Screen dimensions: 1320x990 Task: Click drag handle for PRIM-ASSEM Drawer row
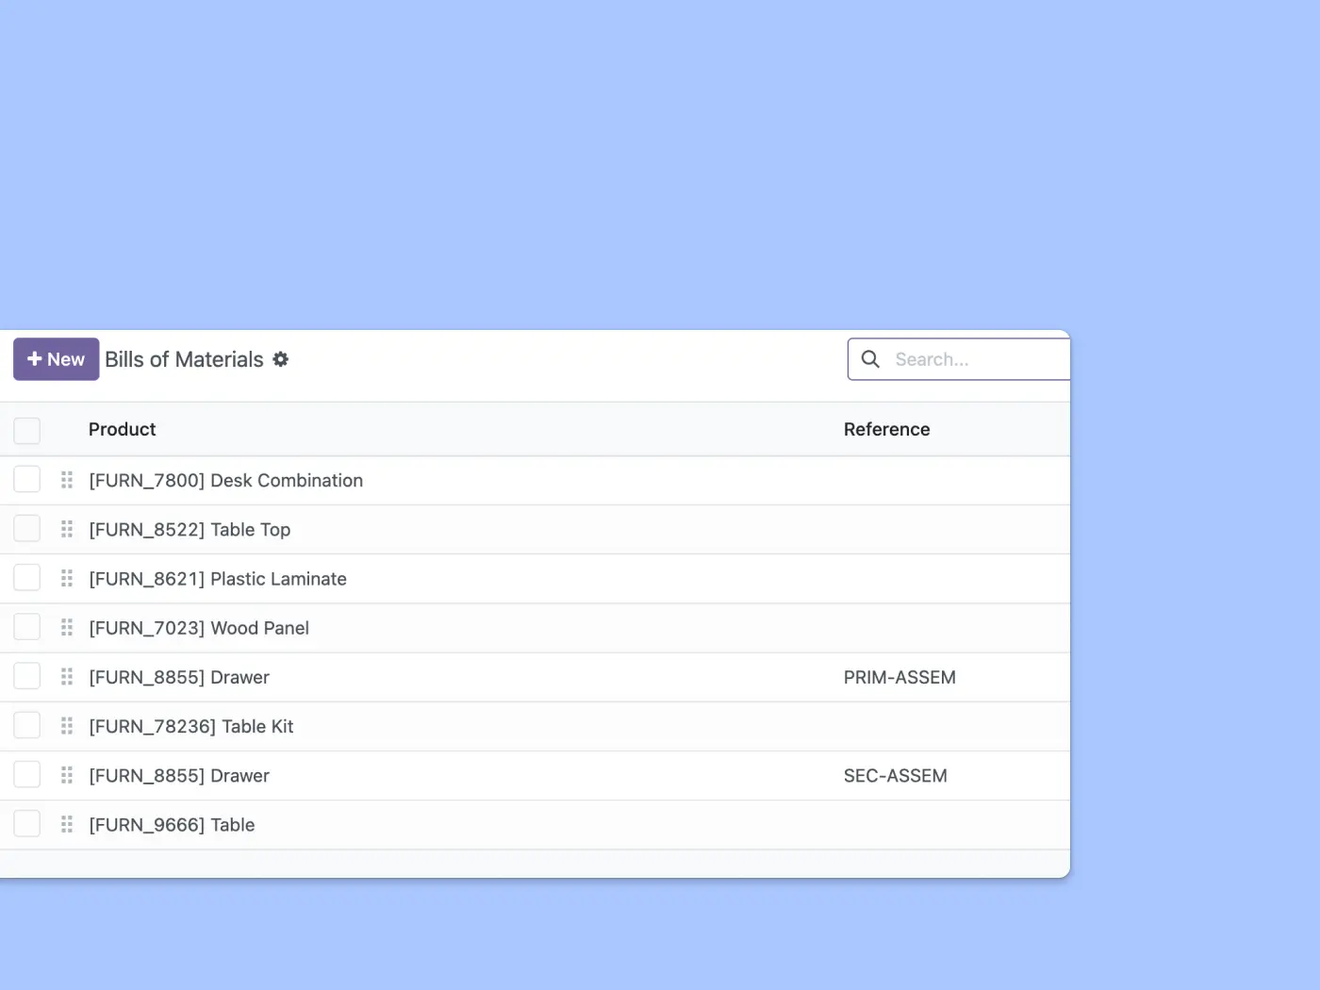click(67, 677)
